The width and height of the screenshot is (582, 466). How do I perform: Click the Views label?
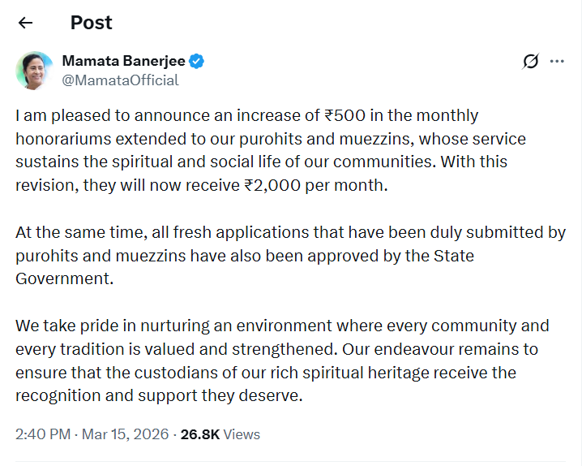pyautogui.click(x=242, y=434)
